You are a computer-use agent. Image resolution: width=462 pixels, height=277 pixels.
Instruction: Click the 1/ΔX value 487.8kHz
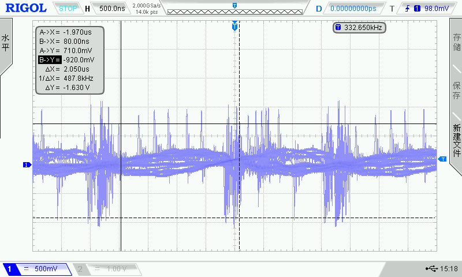(x=79, y=78)
